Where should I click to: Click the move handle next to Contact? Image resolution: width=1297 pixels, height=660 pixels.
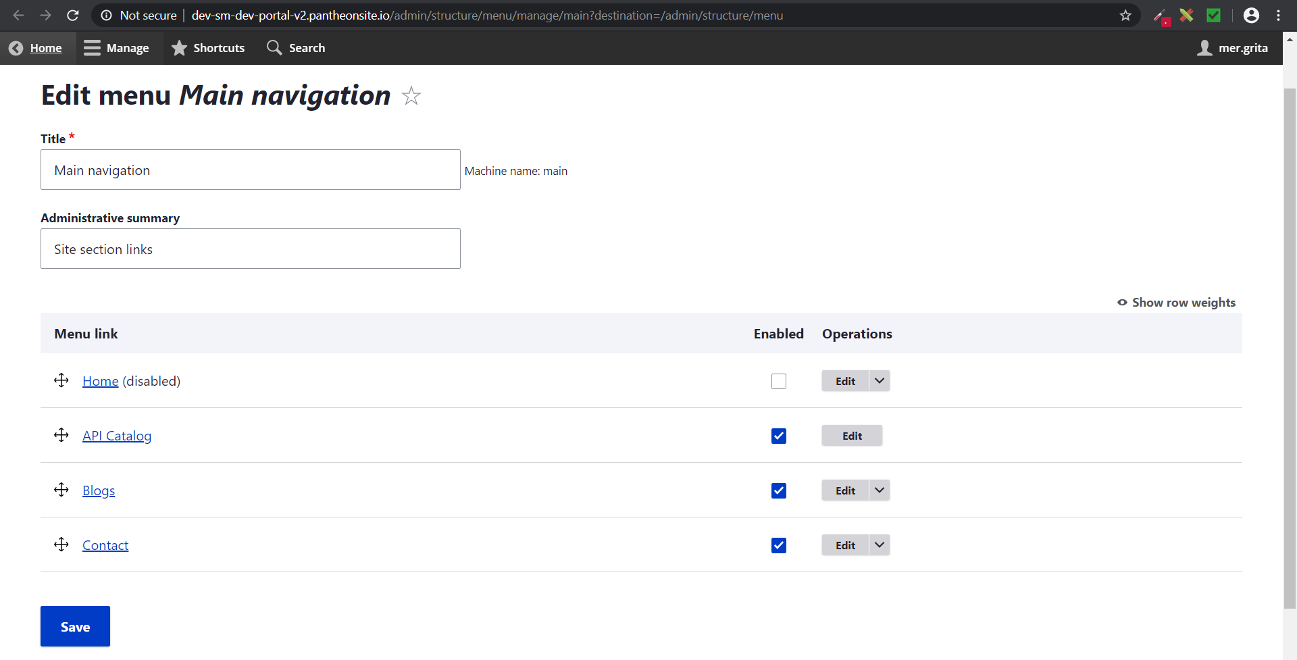coord(61,544)
